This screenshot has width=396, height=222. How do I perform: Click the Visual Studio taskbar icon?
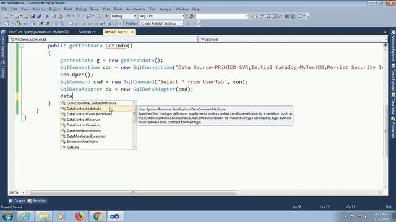[x=114, y=216]
